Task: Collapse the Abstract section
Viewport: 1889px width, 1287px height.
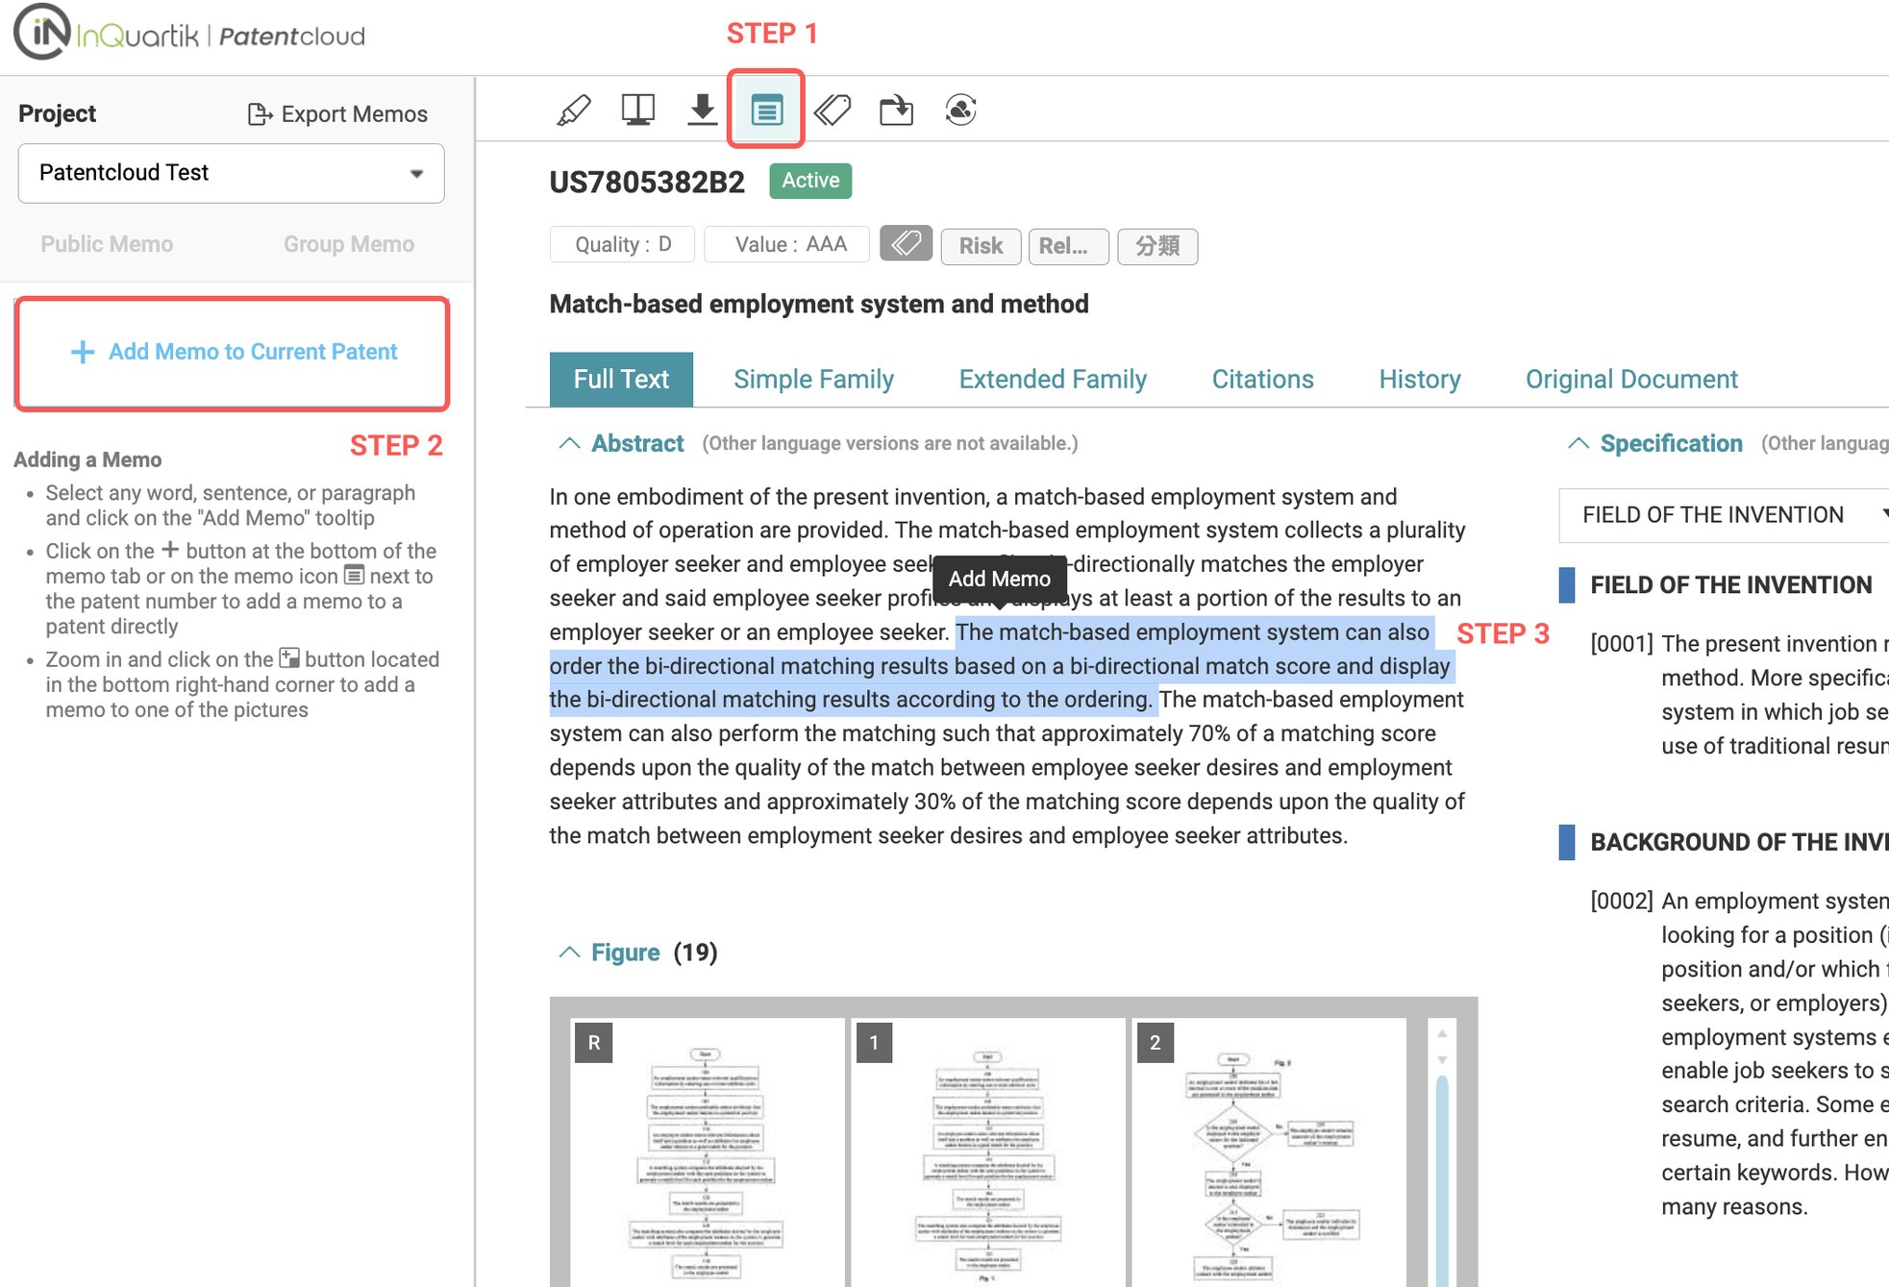Action: click(x=569, y=443)
